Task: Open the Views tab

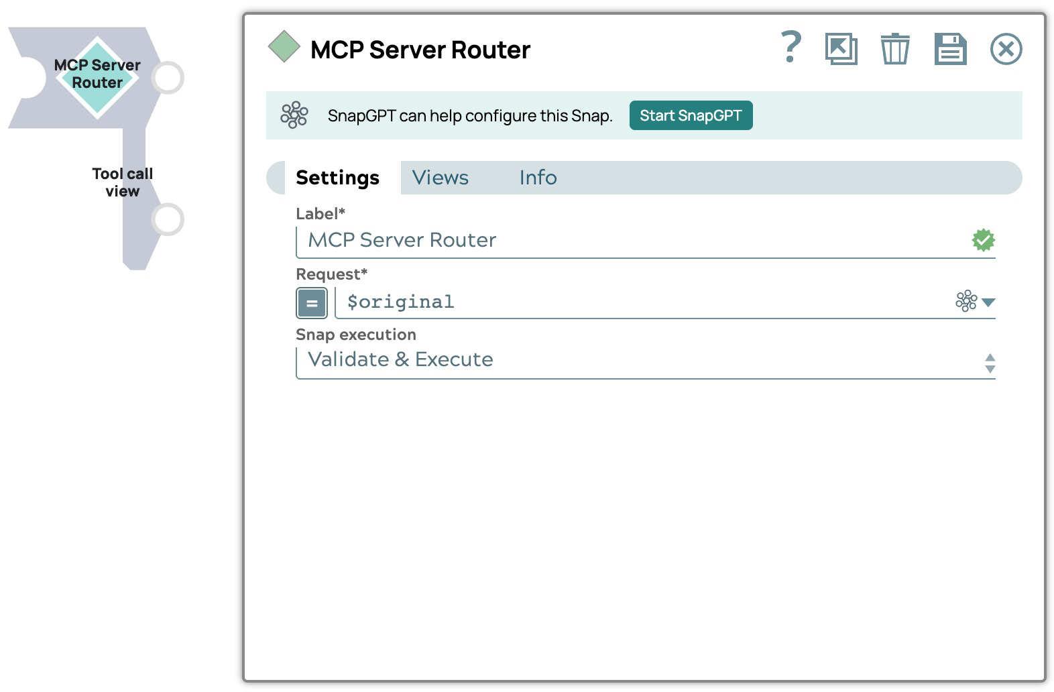Action: pyautogui.click(x=441, y=178)
